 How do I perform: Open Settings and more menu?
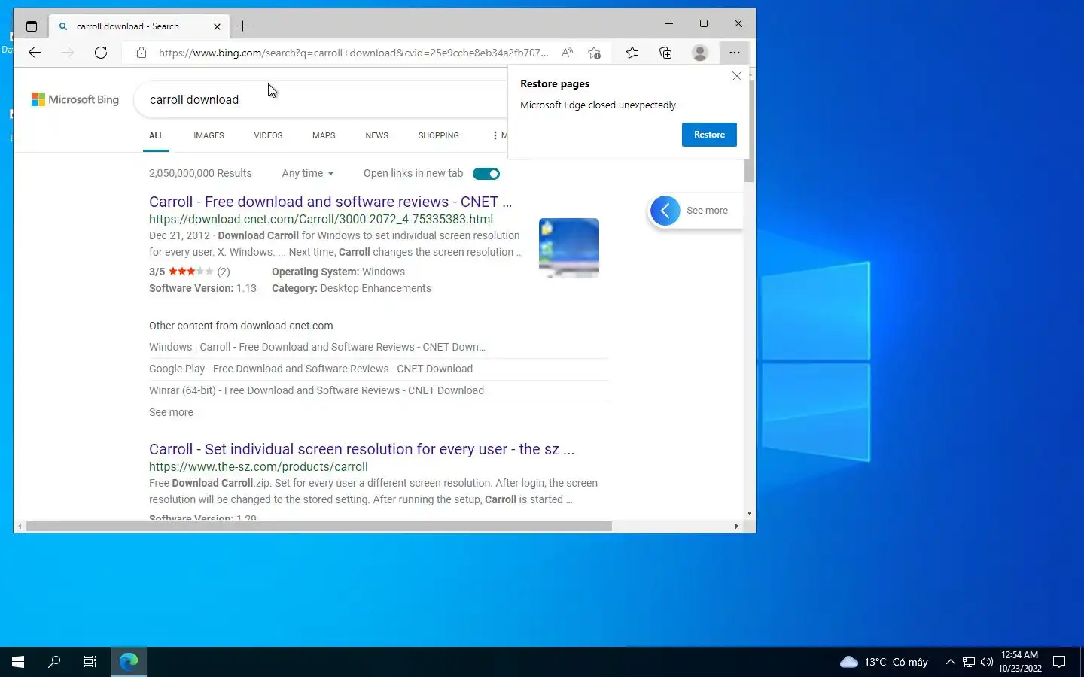(x=734, y=53)
